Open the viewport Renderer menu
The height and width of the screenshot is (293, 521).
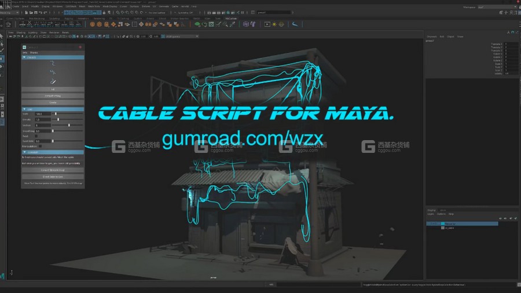54,32
